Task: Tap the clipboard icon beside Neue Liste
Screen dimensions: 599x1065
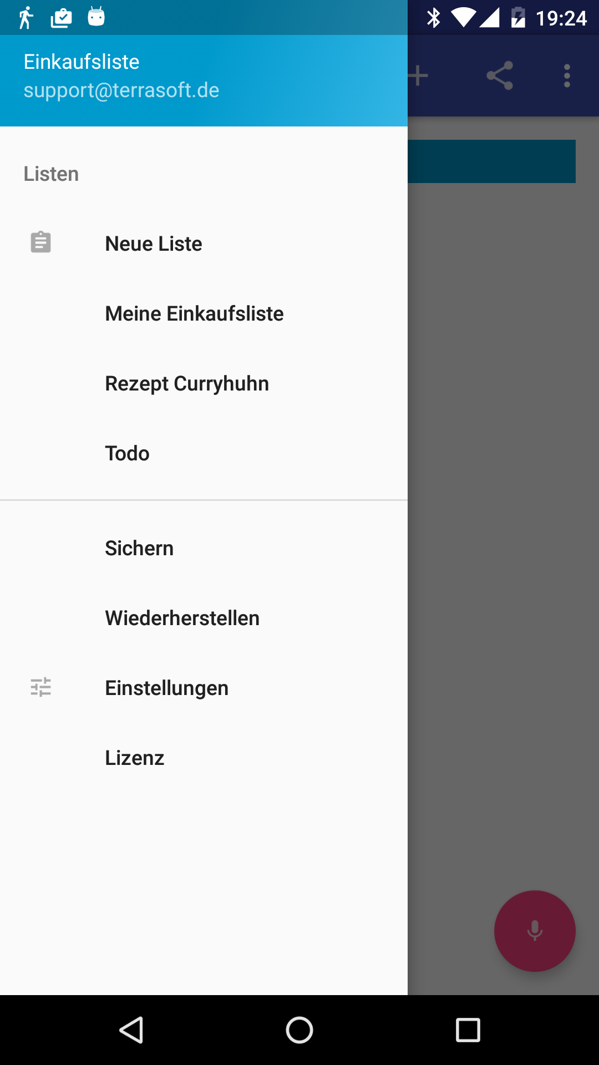Action: point(40,242)
